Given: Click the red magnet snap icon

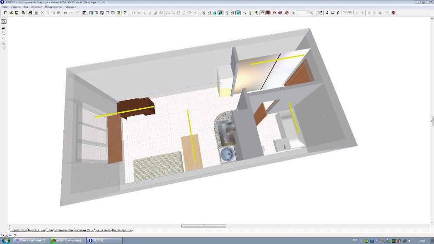Looking at the screenshot, I should click(x=274, y=13).
